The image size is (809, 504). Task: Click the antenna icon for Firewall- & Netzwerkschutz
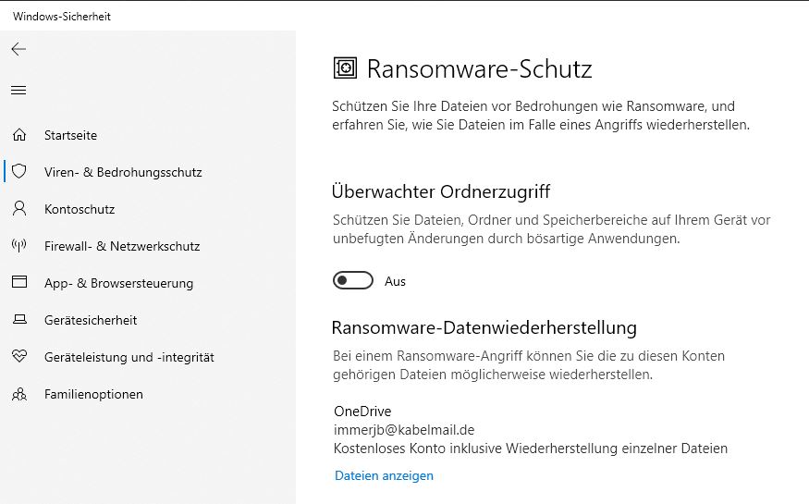click(x=19, y=246)
